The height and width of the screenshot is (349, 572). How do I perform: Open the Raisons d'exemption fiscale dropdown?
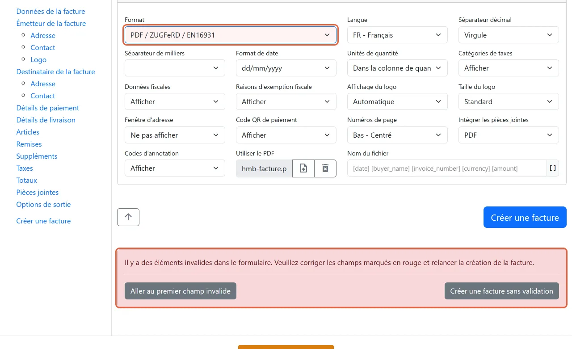[x=286, y=101]
